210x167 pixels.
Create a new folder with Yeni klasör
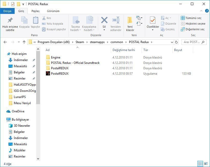[x=130, y=24]
